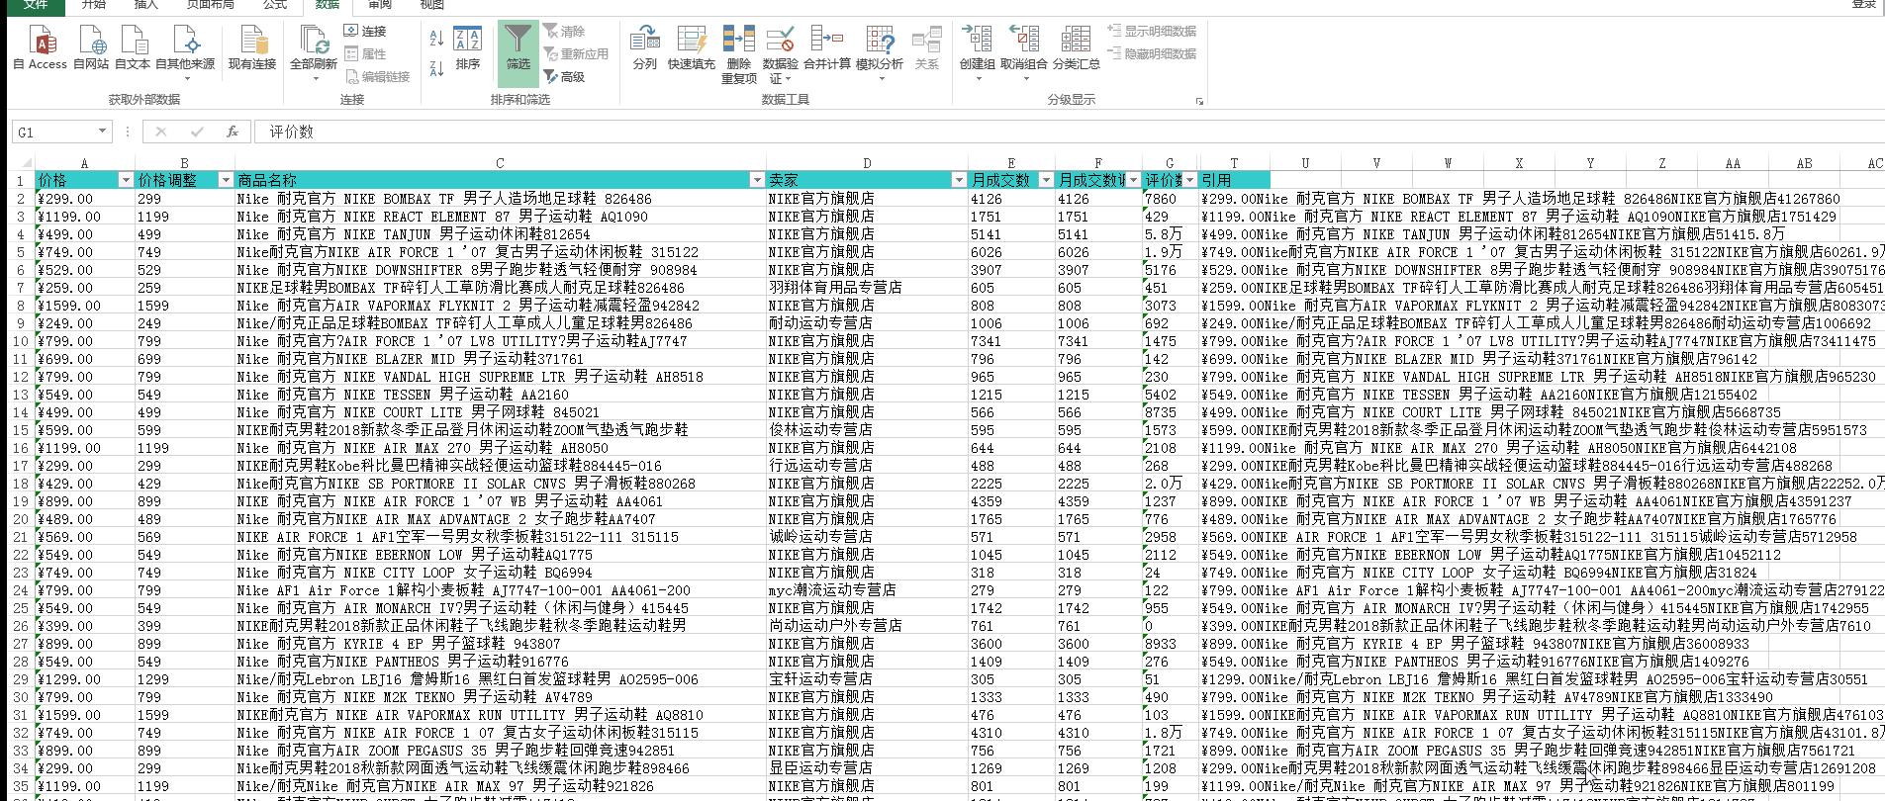Open filter dropdown for column F header
The image size is (1885, 801).
[x=1133, y=180]
